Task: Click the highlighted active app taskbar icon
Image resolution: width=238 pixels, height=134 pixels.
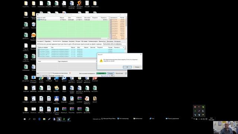Action: point(59,119)
